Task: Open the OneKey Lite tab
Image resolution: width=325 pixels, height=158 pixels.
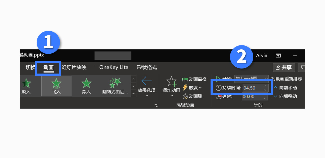Action: point(114,67)
